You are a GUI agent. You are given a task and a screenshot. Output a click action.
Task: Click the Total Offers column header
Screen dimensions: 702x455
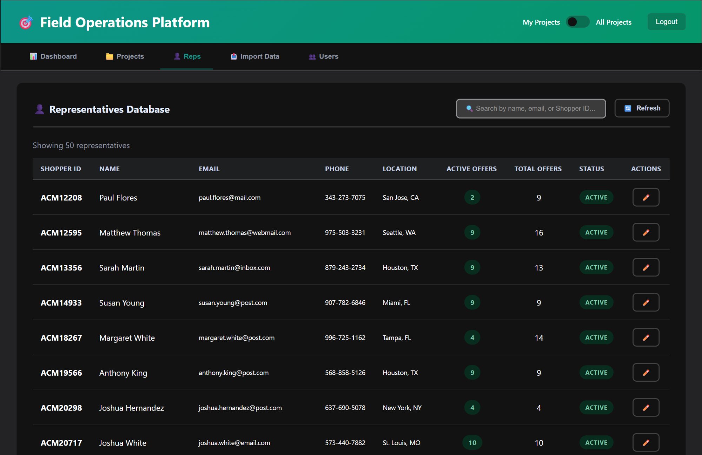click(x=538, y=169)
